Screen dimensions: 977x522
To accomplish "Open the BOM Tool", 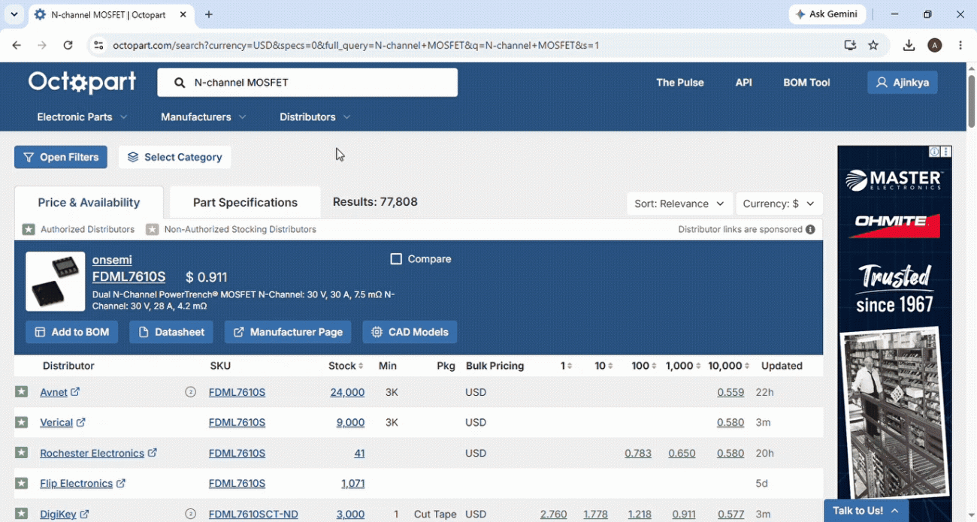I will click(806, 83).
